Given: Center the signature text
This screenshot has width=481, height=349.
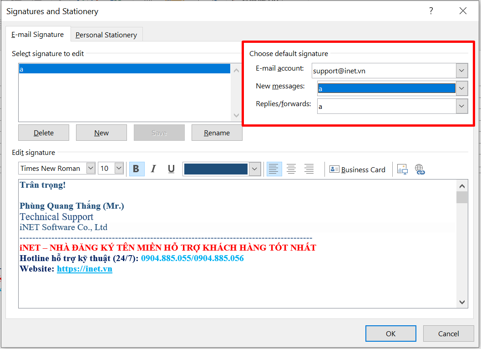Looking at the screenshot, I should [291, 169].
